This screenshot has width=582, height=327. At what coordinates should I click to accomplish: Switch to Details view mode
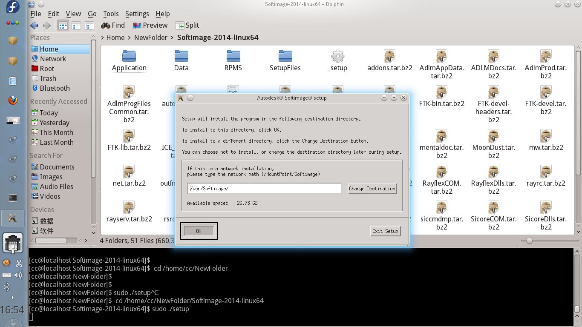[89, 26]
